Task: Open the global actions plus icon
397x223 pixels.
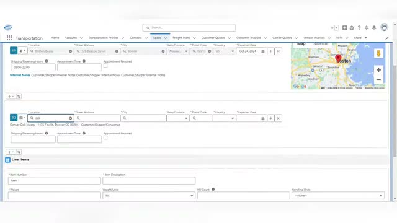Action: (345, 28)
